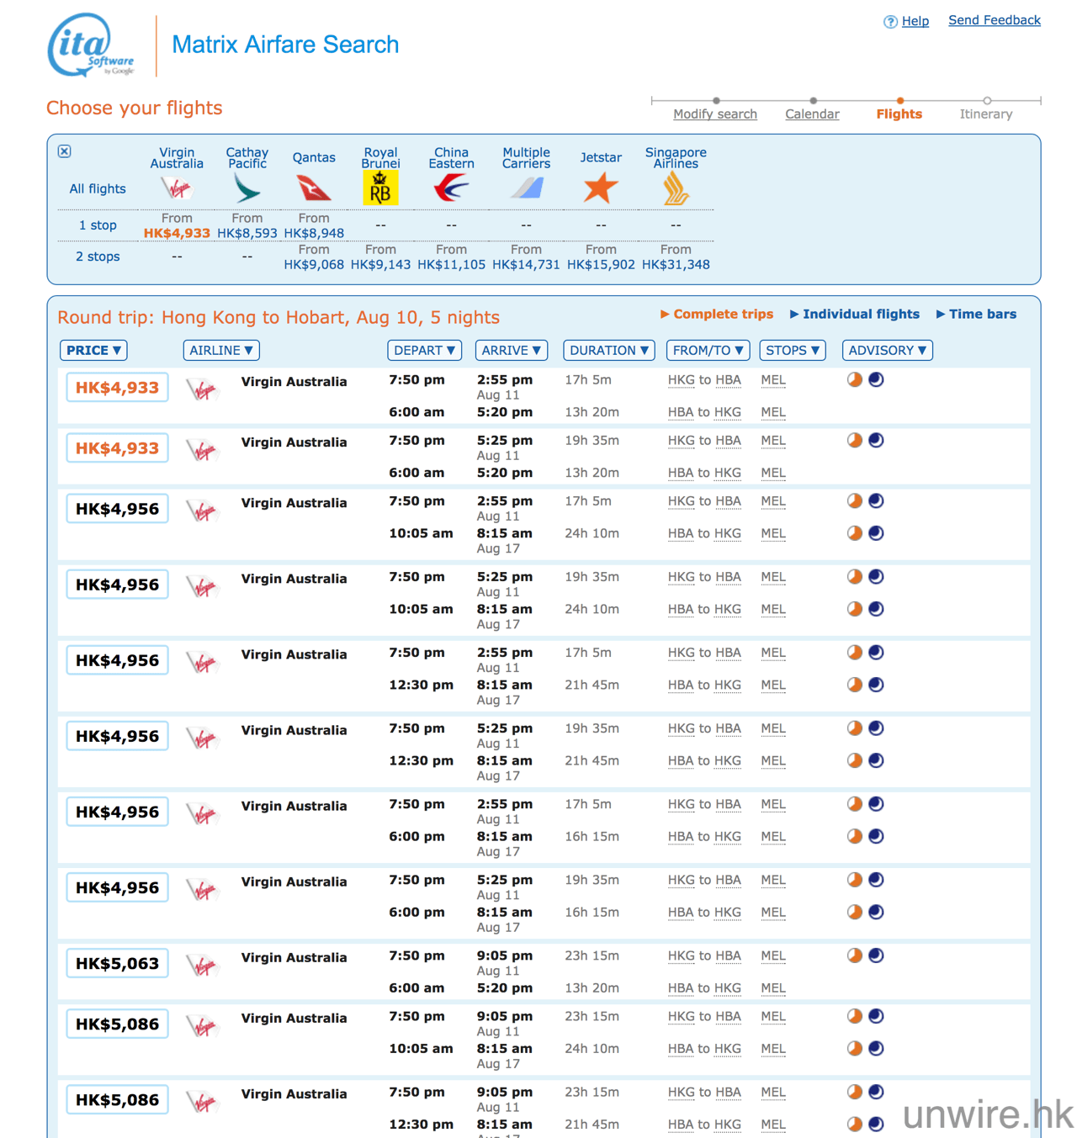This screenshot has width=1077, height=1138.
Task: Select the Jetstar orange star logo
Action: (x=600, y=188)
